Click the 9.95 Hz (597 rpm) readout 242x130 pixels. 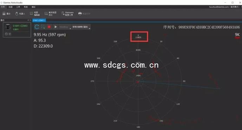click(x=50, y=35)
